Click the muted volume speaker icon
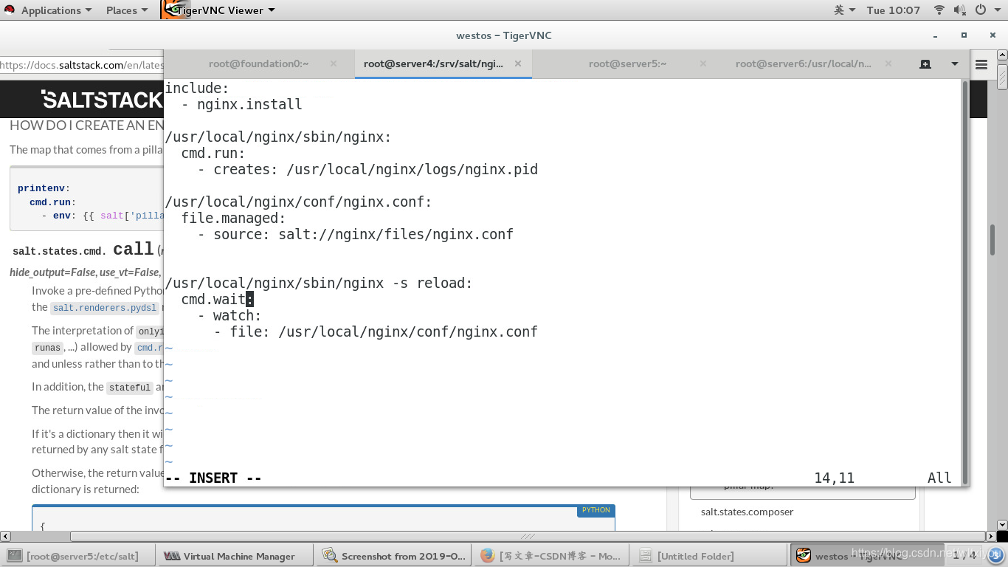 click(959, 10)
